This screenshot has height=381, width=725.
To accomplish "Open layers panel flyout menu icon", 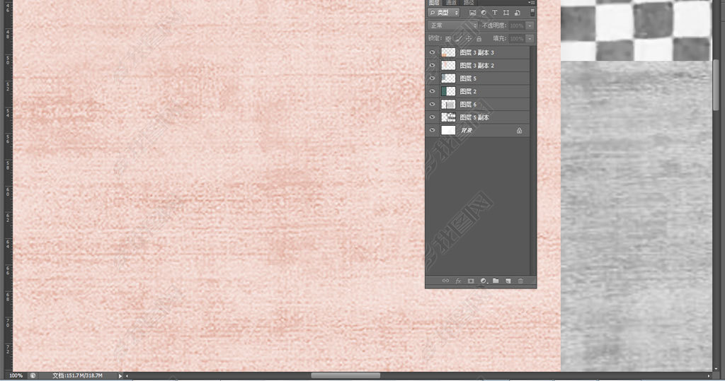I will (532, 3).
